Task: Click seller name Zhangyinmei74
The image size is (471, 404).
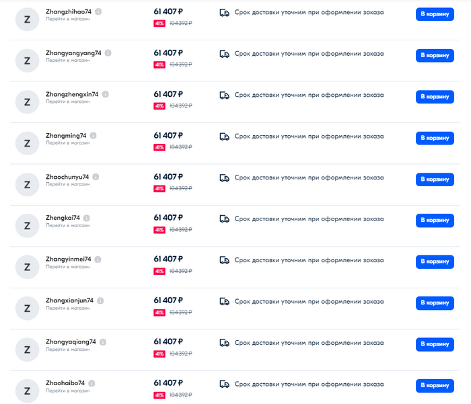Action: [x=68, y=259]
